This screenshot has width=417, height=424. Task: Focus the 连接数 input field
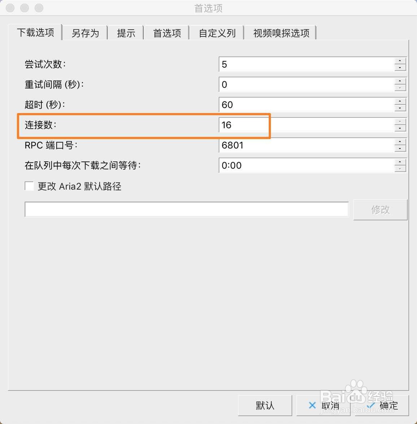click(307, 125)
